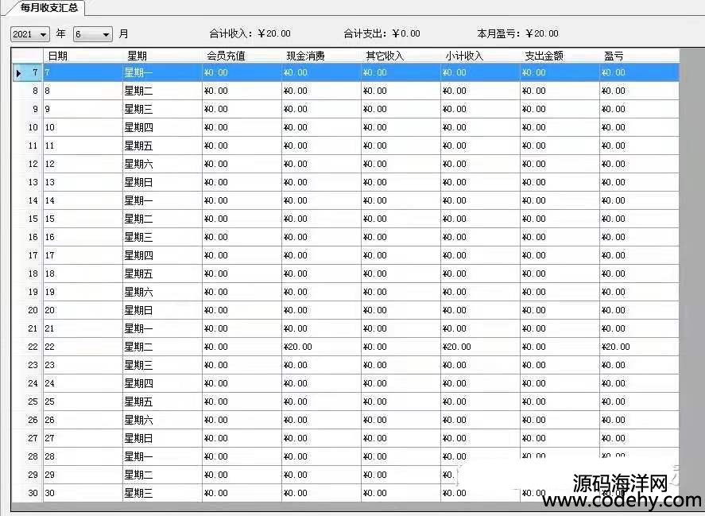This screenshot has height=516, width=705.
Task: Click the 合计支出 ¥0.00 summary label
Action: click(x=382, y=33)
